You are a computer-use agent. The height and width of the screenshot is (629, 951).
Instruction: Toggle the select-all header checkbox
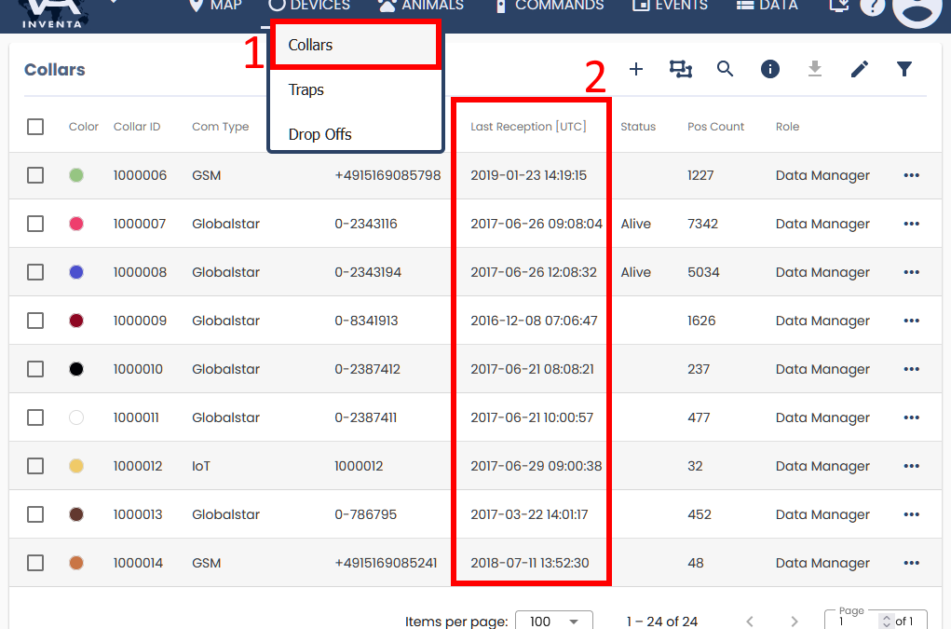(35, 127)
